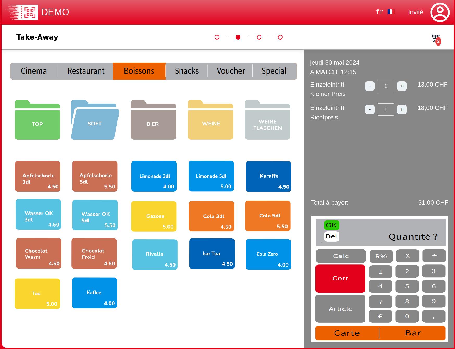Open the TOP drinks folder
455x349 pixels.
(38, 120)
